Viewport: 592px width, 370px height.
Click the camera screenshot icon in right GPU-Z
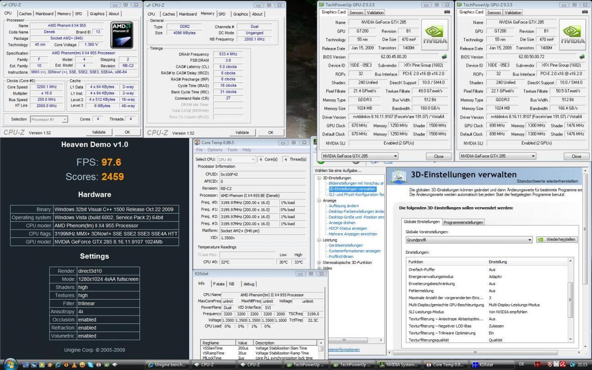click(584, 12)
